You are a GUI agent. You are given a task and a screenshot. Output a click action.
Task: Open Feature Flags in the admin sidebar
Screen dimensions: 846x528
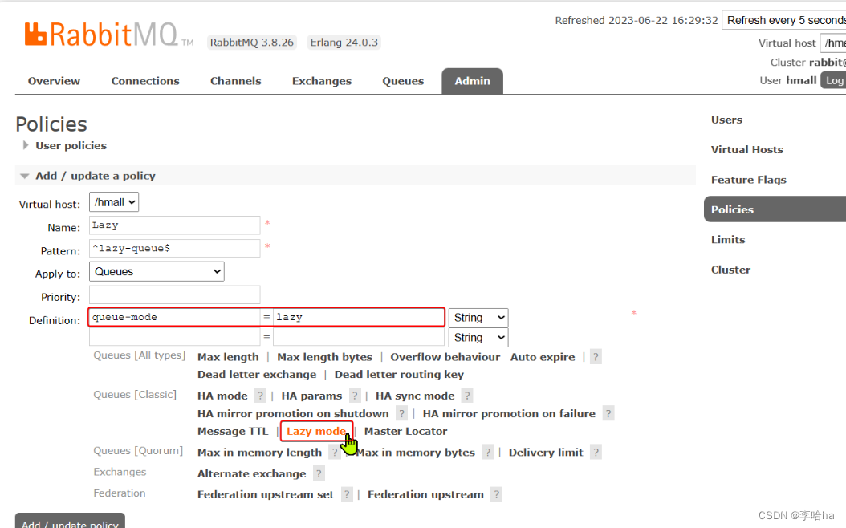point(748,180)
